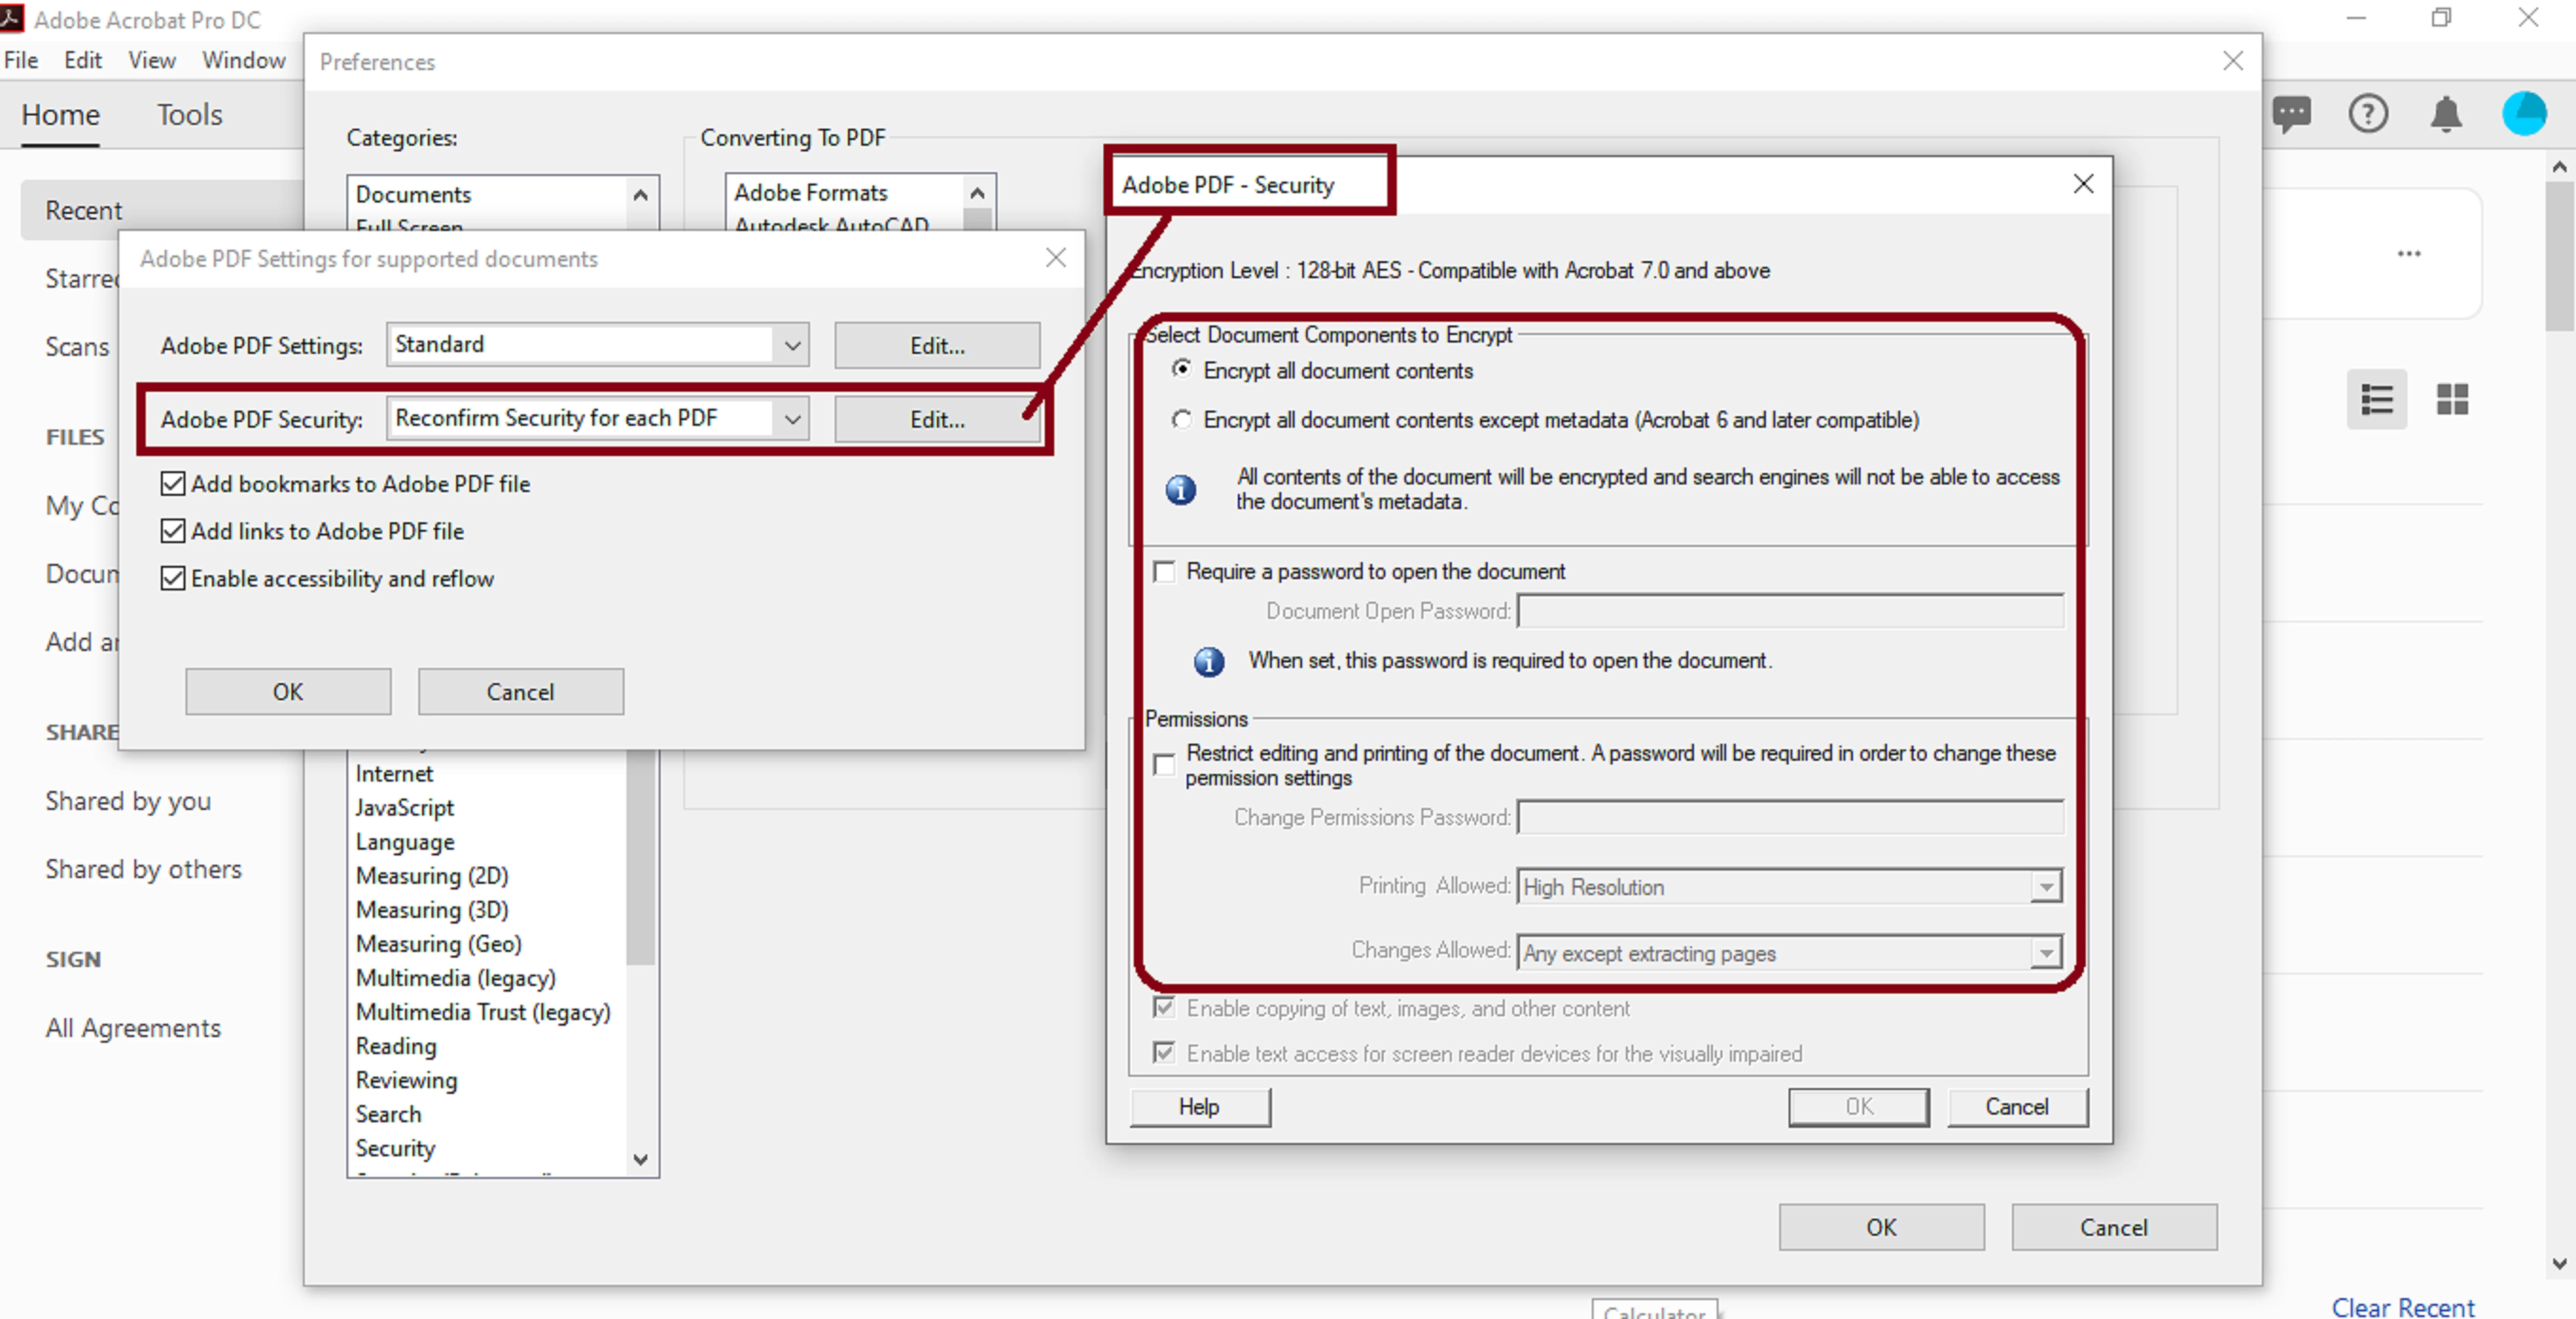Toggle Add bookmarks to Adobe PDF file
Screen dimensions: 2576x1319
173,484
